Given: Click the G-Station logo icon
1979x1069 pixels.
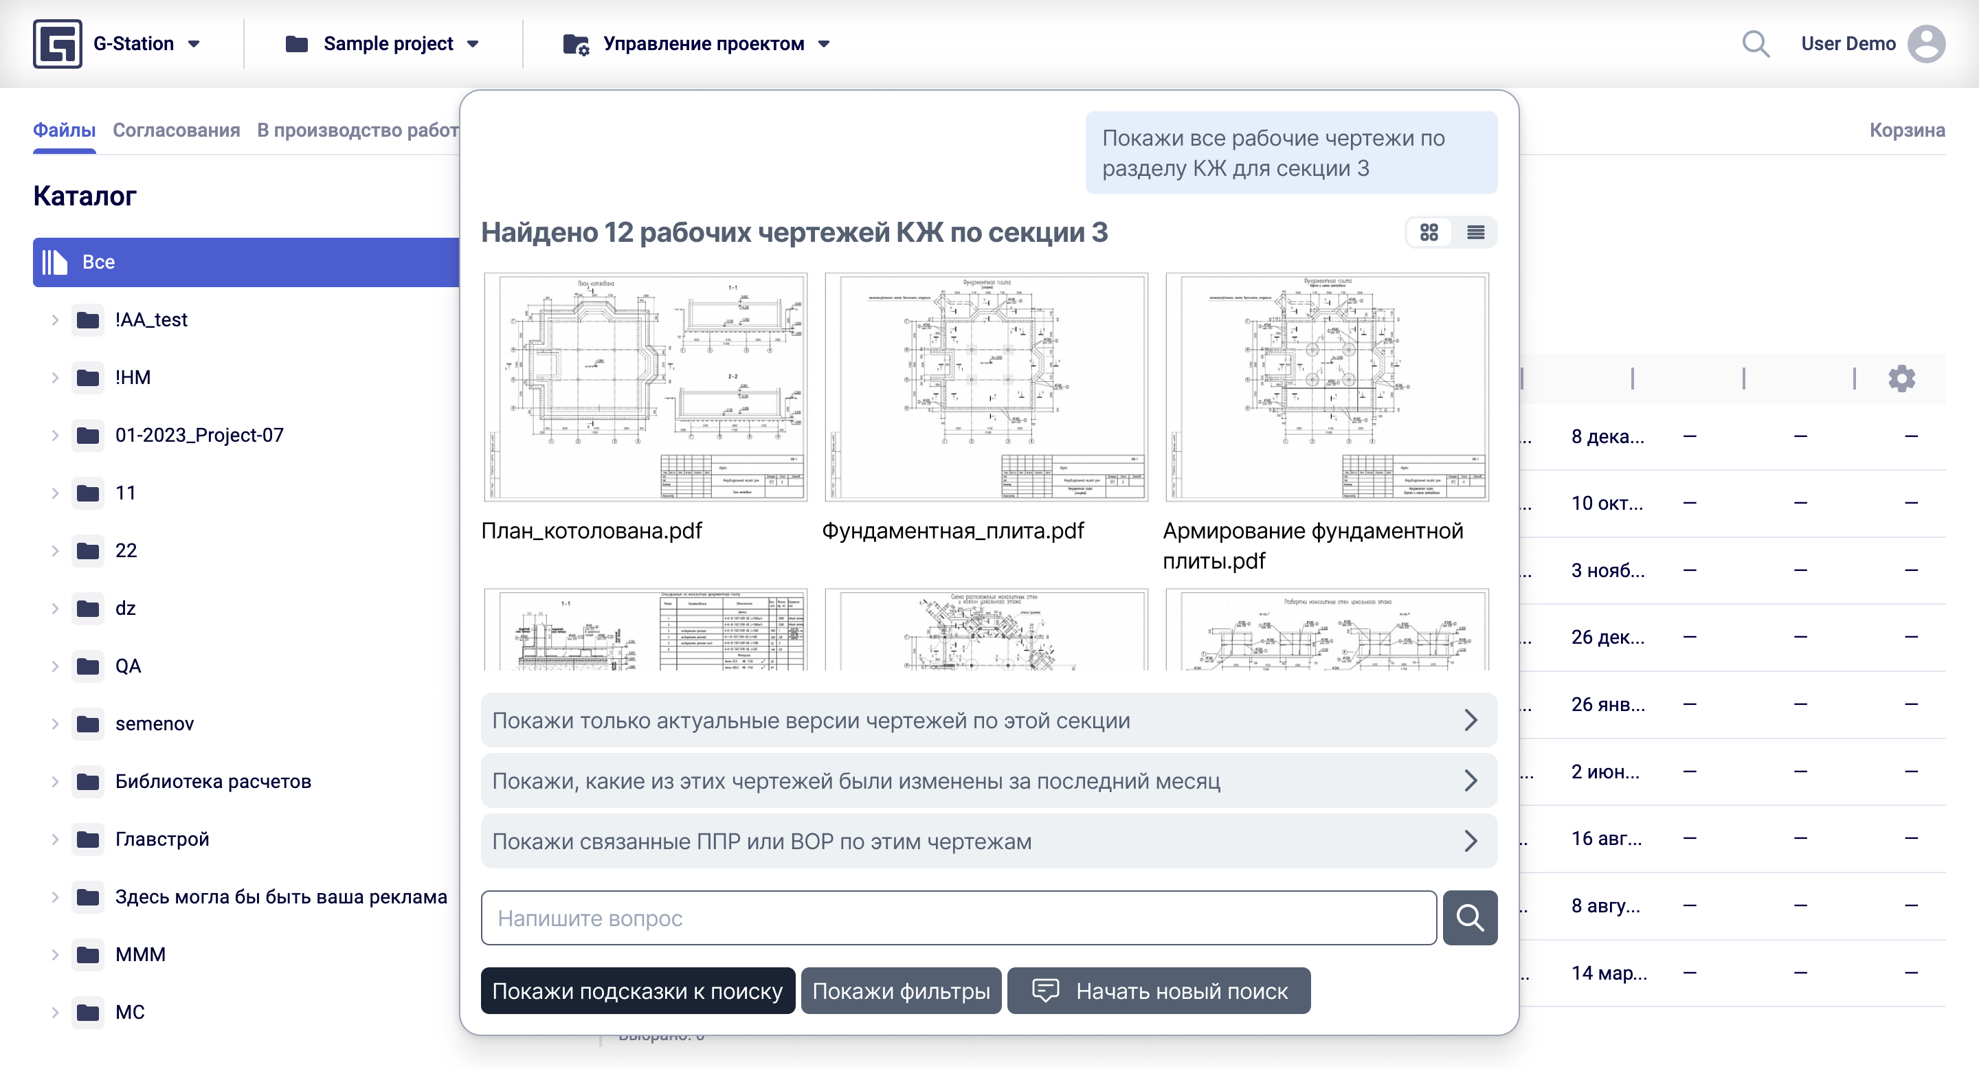Looking at the screenshot, I should 57,44.
